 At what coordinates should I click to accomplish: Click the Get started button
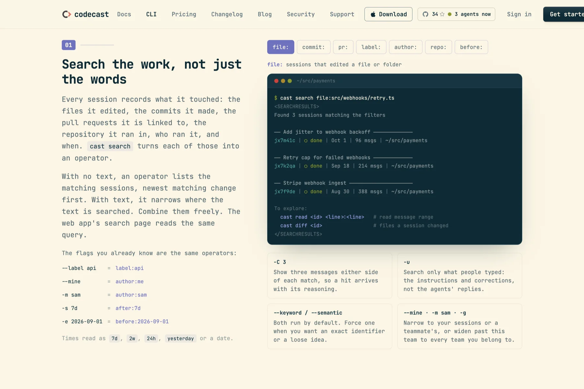pyautogui.click(x=564, y=14)
